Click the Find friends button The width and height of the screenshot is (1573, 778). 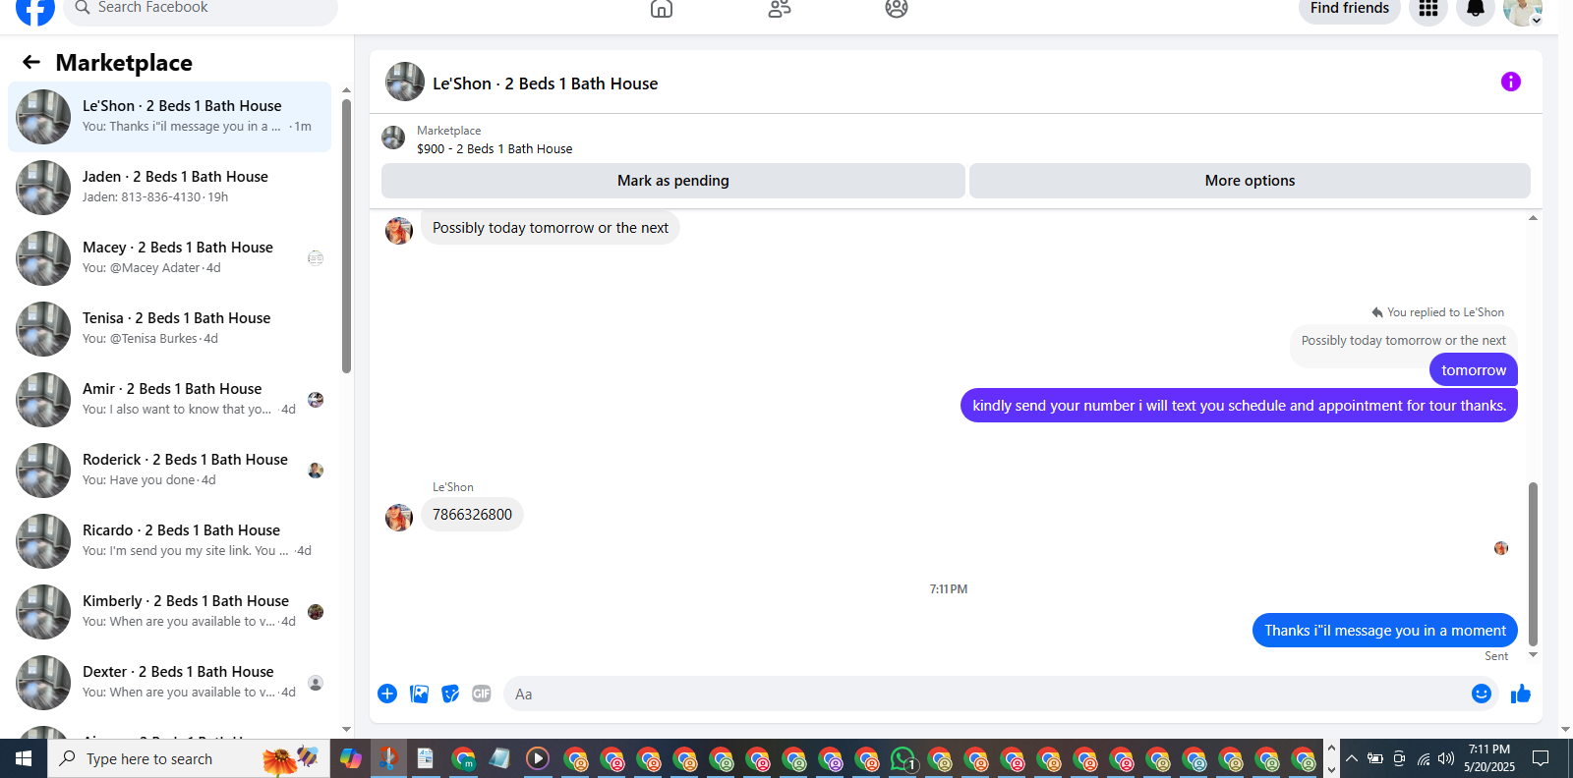(1350, 9)
